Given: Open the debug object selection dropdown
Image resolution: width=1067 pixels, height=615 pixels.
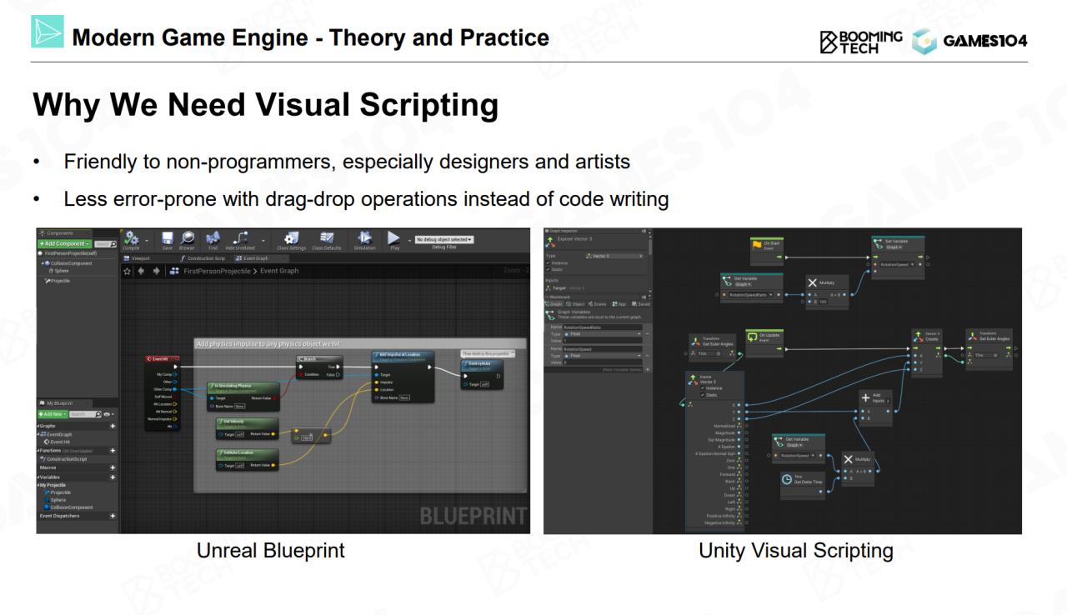Looking at the screenshot, I should click(x=443, y=240).
